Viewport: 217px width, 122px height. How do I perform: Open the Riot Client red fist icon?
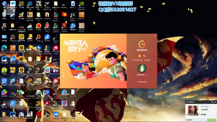pyautogui.click(x=56, y=50)
